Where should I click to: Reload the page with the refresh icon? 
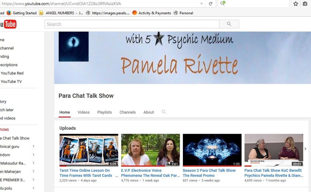pos(211,4)
